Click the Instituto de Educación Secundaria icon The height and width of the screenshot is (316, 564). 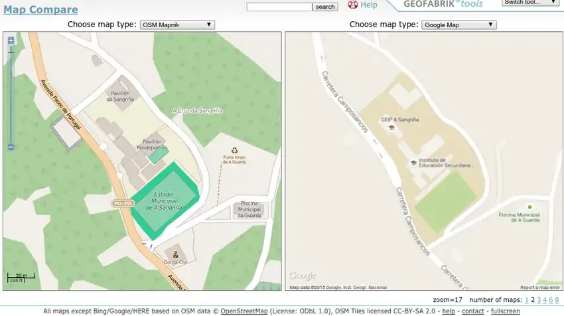[x=413, y=161]
